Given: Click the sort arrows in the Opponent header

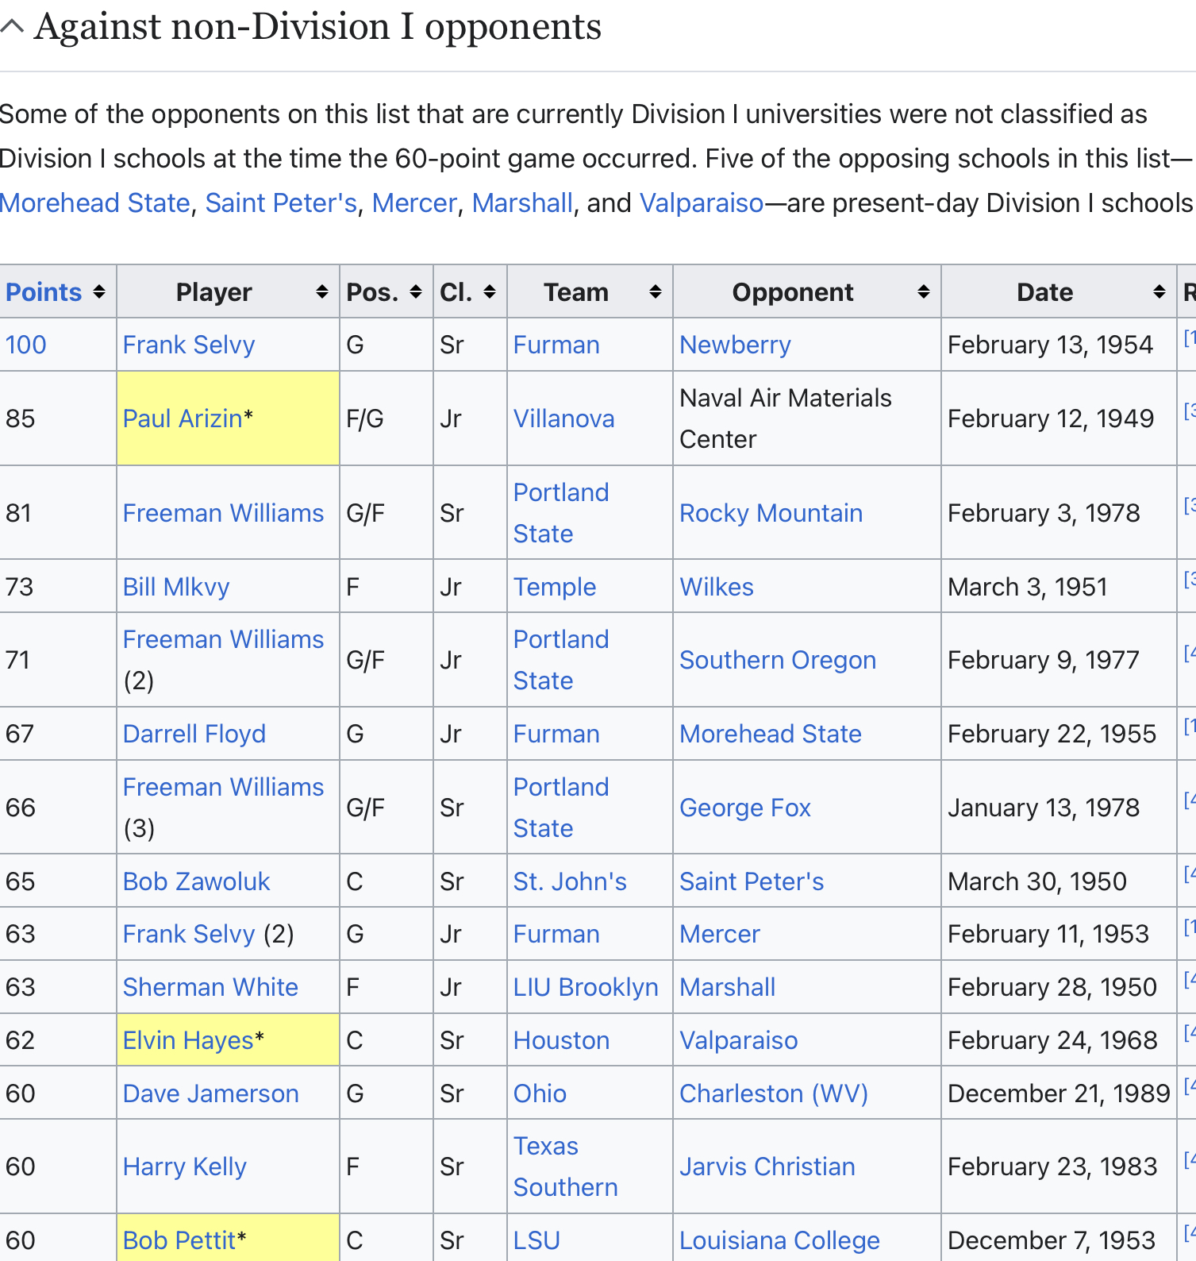Looking at the screenshot, I should click(x=924, y=292).
